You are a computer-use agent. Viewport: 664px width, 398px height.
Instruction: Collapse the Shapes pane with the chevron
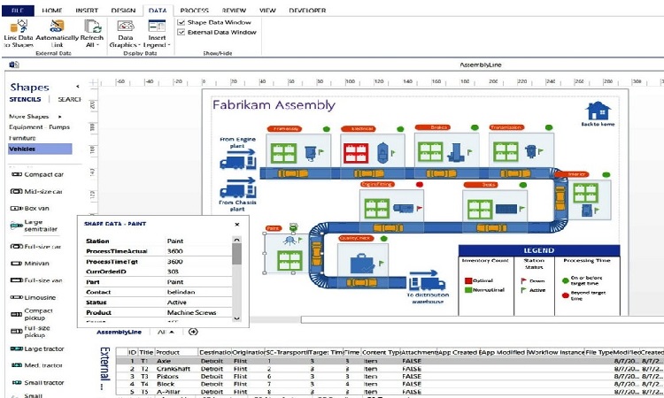click(78, 87)
